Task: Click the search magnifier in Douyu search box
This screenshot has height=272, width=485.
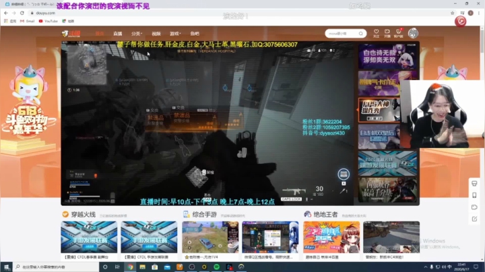Action: (x=360, y=34)
